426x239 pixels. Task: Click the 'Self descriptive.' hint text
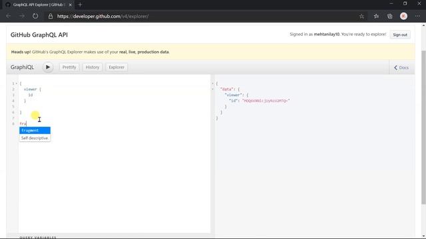tap(35, 138)
